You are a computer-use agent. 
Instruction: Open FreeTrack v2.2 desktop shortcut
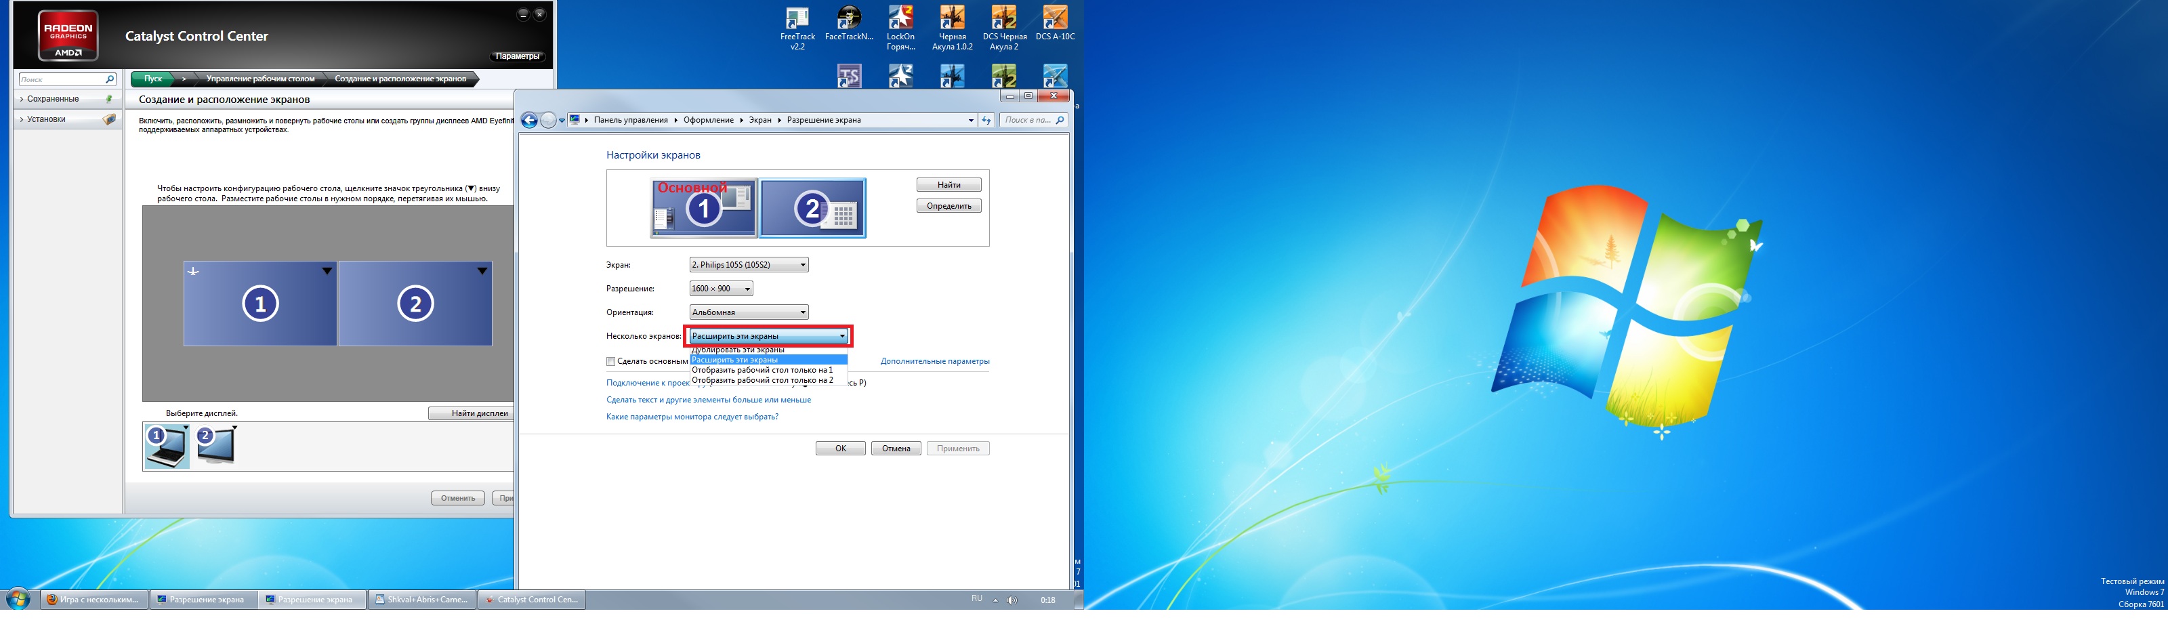(x=797, y=29)
